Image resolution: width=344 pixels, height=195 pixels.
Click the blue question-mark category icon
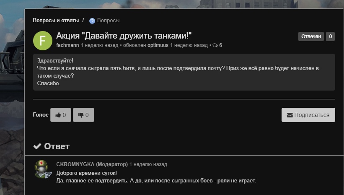92,21
